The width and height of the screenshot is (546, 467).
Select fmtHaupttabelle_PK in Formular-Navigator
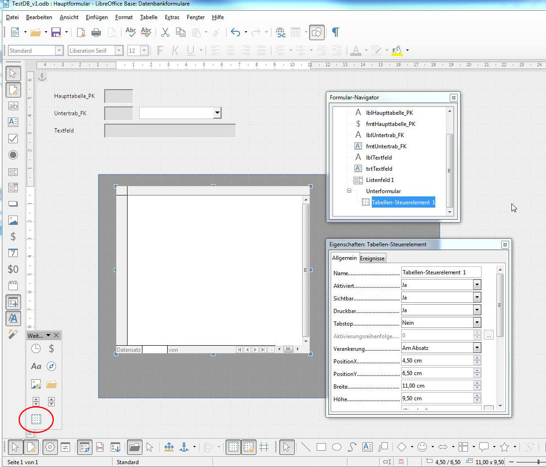pyautogui.click(x=390, y=124)
